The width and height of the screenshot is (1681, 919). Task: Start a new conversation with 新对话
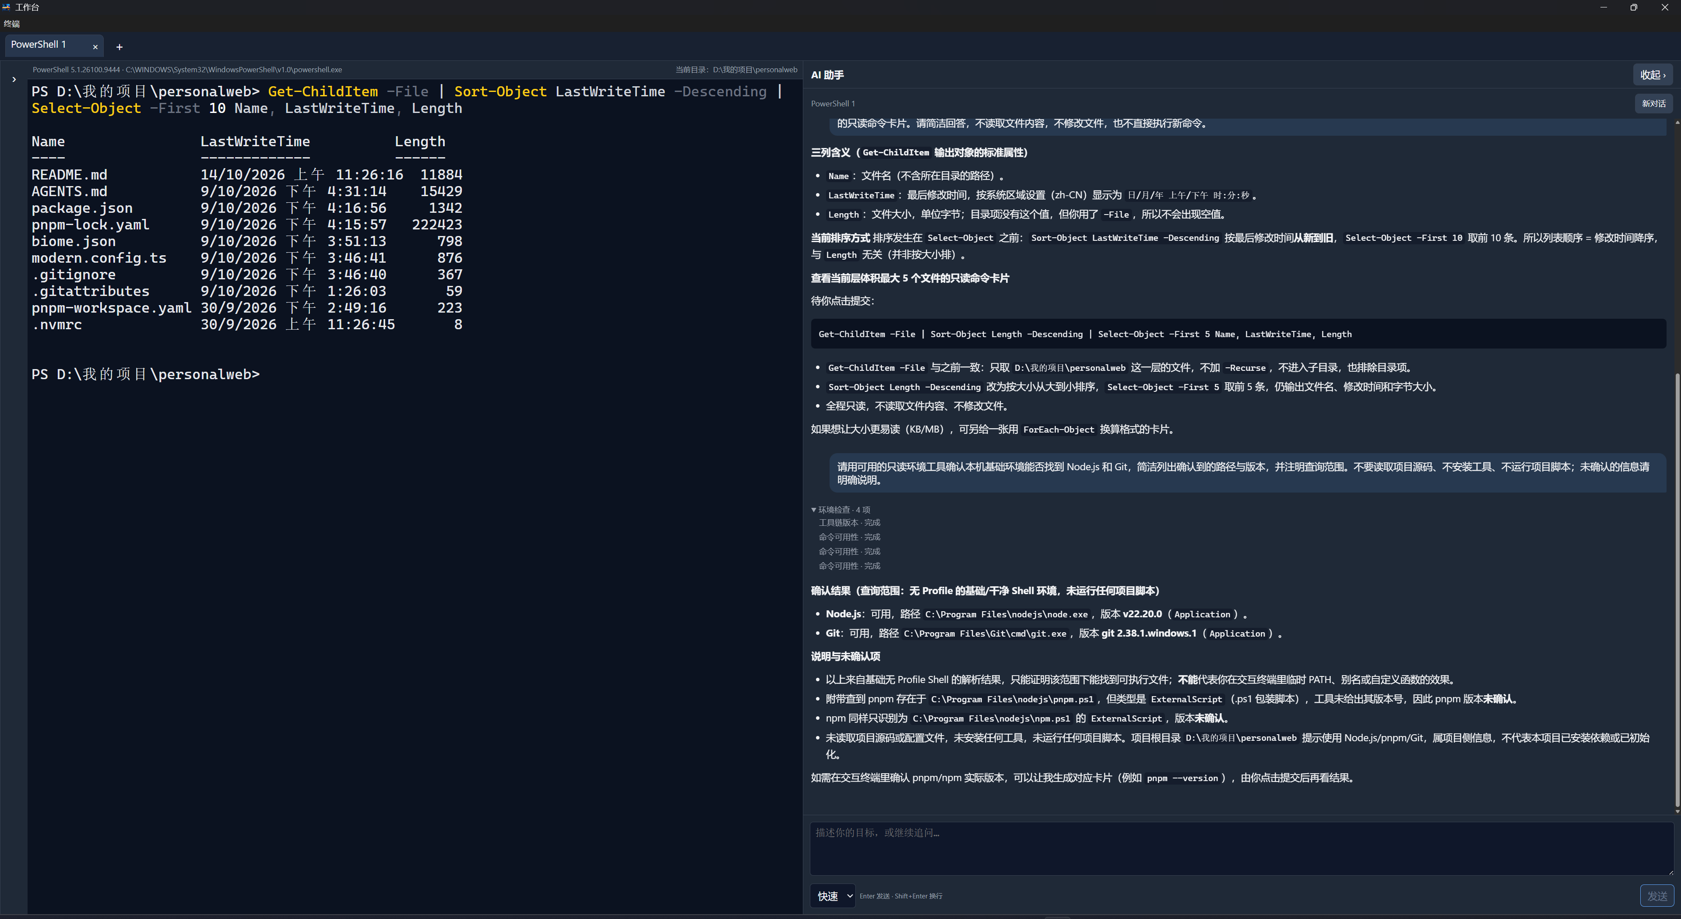coord(1653,104)
